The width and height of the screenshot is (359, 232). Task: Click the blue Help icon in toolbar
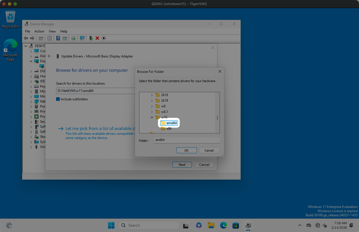(x=58, y=38)
